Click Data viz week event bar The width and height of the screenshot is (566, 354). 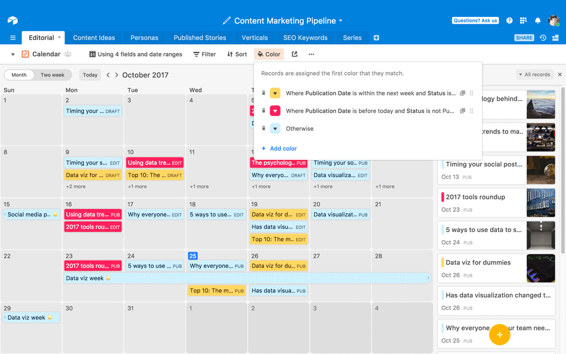pyautogui.click(x=248, y=278)
